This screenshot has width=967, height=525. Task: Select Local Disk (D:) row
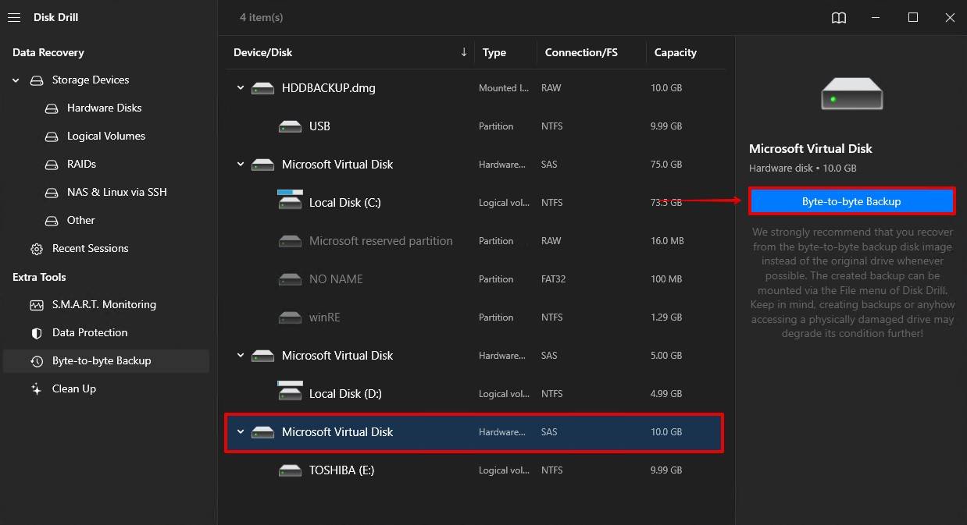pyautogui.click(x=475, y=394)
